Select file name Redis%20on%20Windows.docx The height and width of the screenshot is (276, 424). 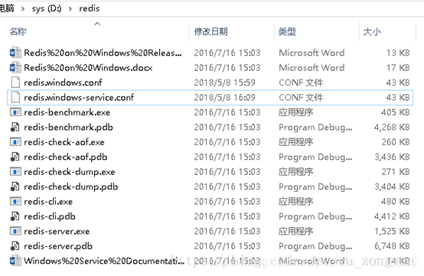click(88, 67)
